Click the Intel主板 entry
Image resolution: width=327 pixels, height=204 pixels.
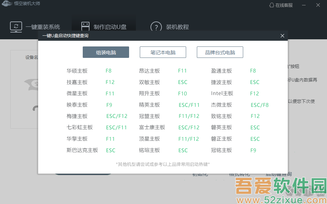[222, 94]
